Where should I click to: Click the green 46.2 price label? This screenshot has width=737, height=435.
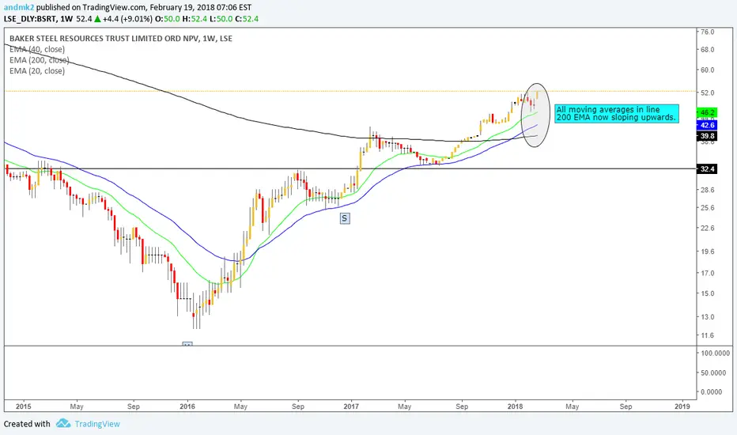click(707, 113)
